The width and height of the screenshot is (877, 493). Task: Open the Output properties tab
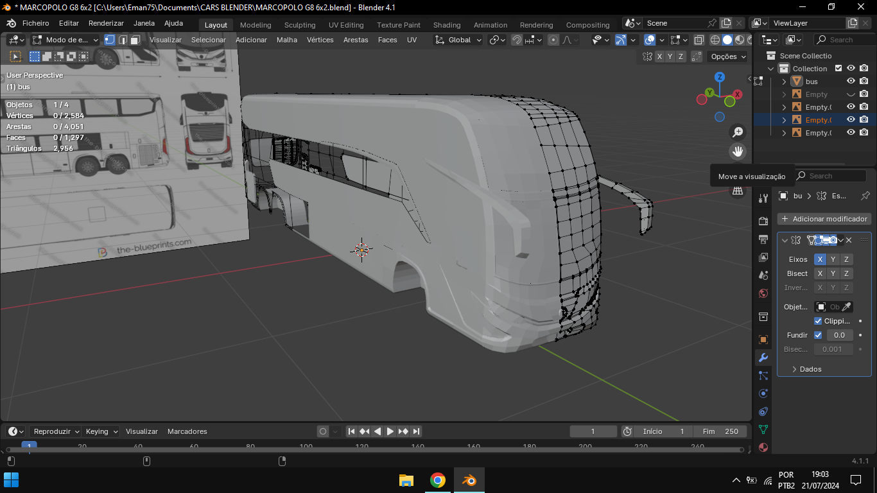click(x=763, y=239)
